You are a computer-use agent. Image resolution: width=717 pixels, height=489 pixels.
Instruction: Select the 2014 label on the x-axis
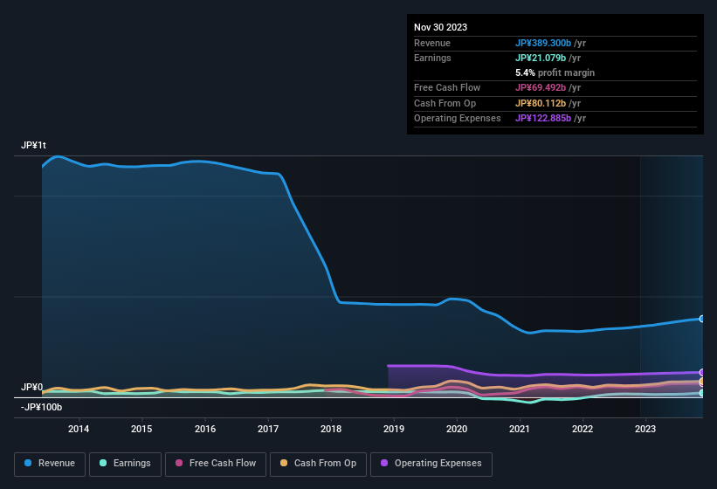[79, 429]
